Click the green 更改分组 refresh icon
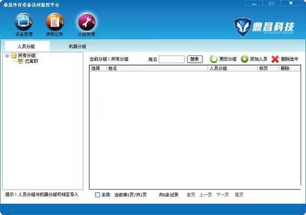This screenshot has width=306, height=215. 214,59
